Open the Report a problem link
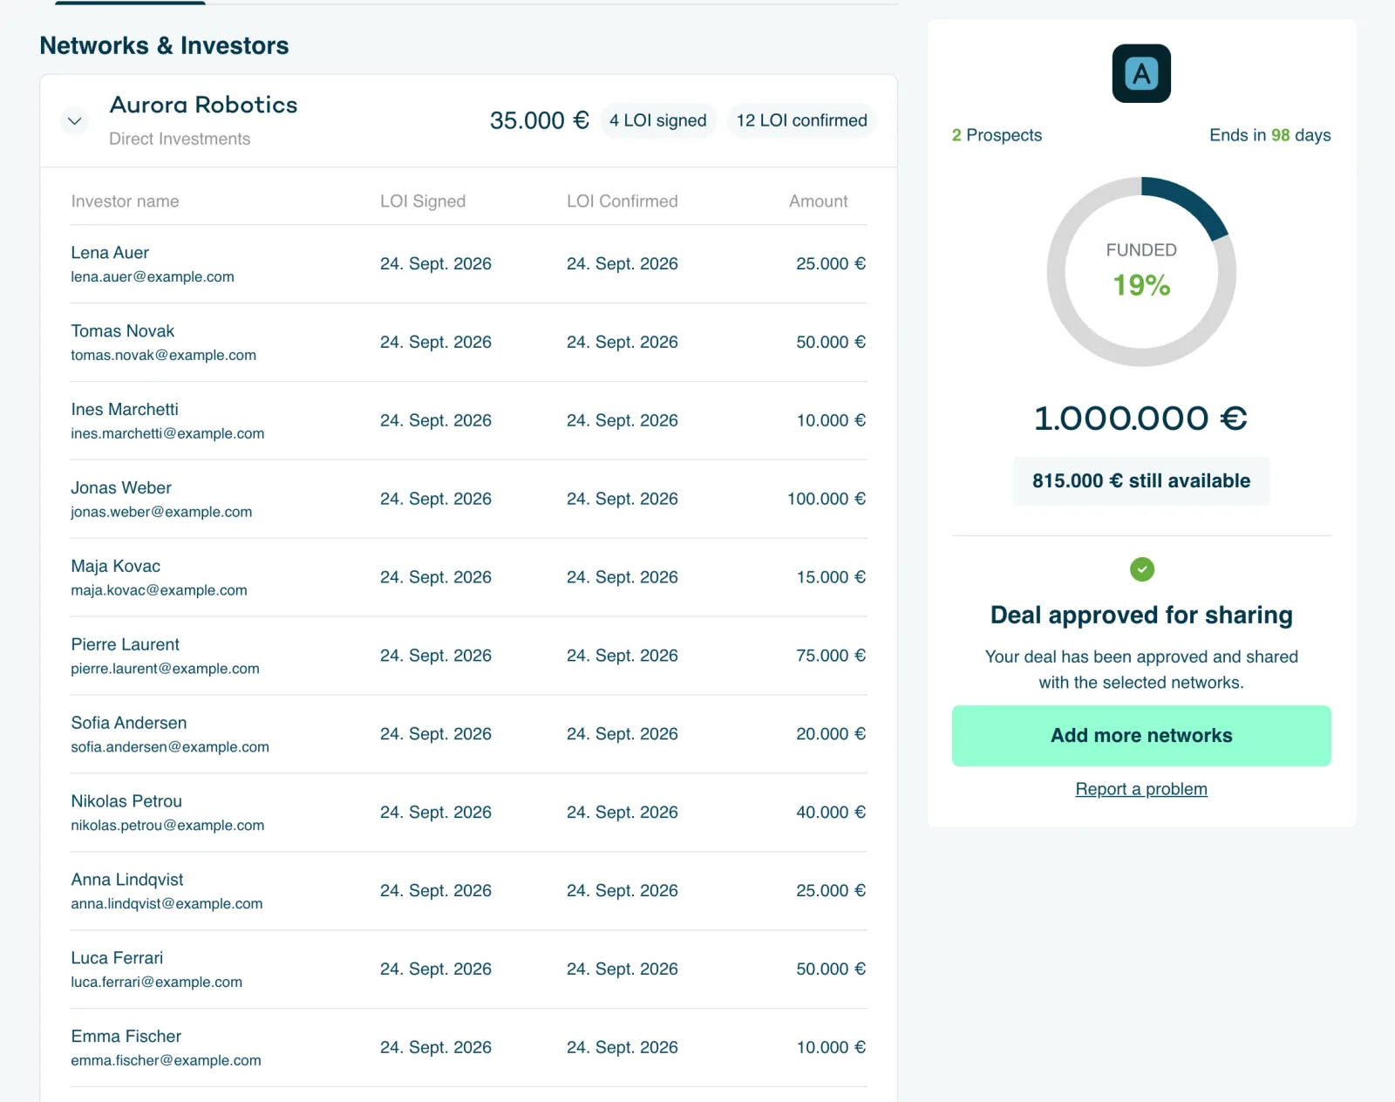Viewport: 1395px width, 1102px height. click(x=1141, y=789)
